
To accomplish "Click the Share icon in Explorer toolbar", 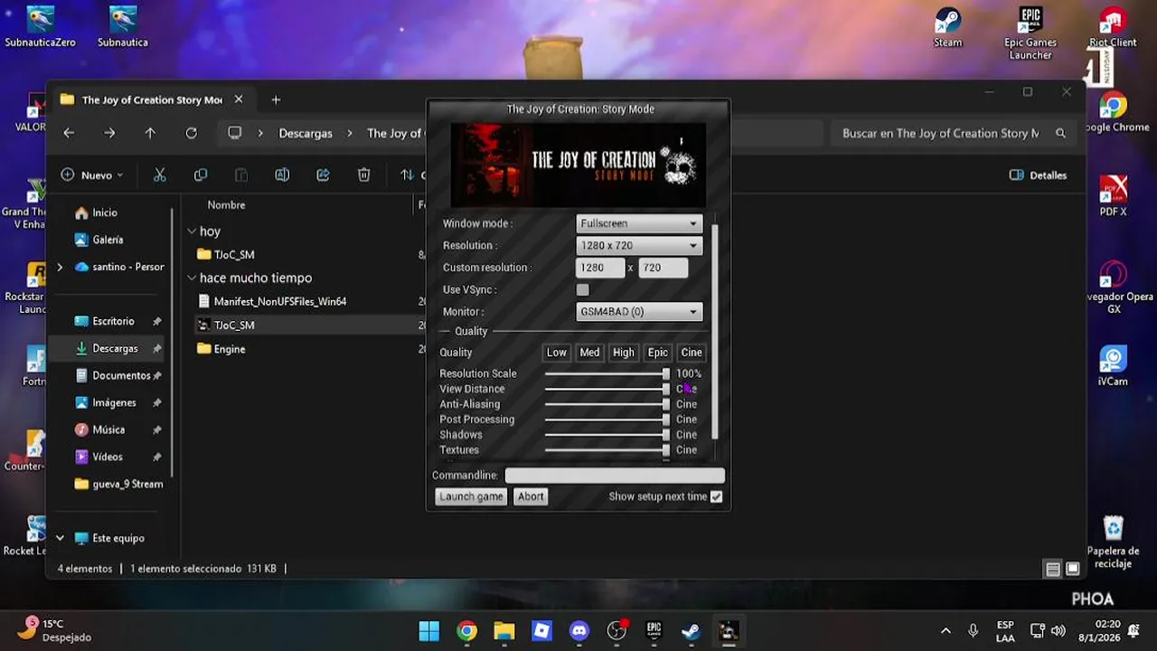I will 323,175.
